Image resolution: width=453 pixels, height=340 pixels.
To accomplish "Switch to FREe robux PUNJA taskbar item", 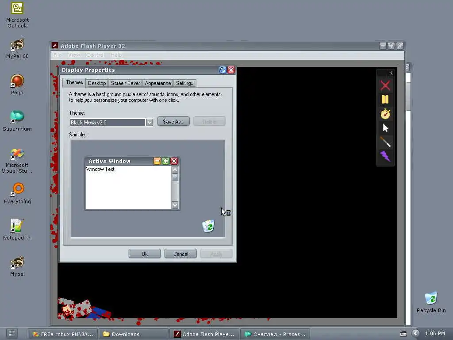I will point(63,334).
